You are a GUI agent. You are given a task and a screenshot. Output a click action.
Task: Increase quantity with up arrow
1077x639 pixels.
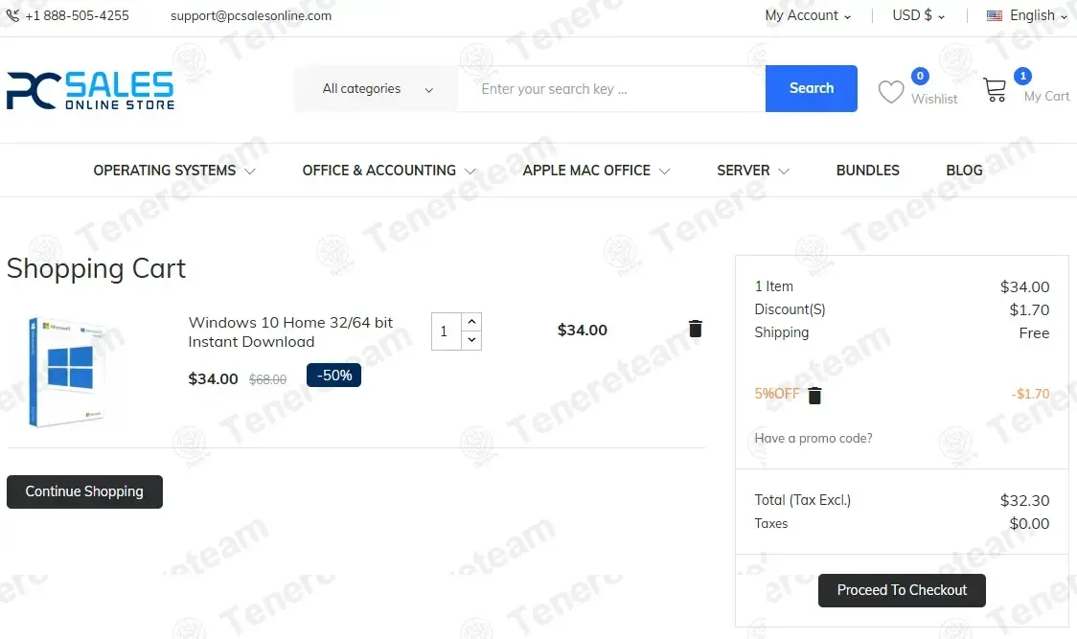[471, 322]
